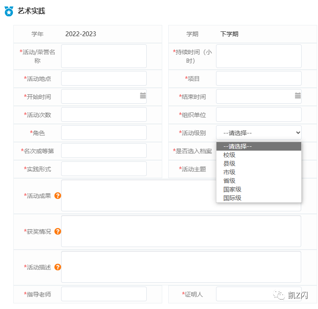Click the 持续时间 hours input field
This screenshot has height=309, width=318.
click(259, 56)
